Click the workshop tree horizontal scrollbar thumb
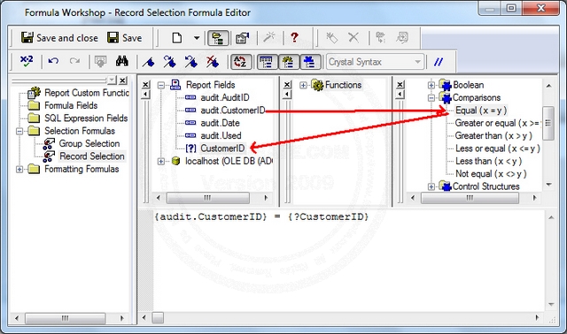Viewport: 567px width, 334px height. (x=65, y=318)
